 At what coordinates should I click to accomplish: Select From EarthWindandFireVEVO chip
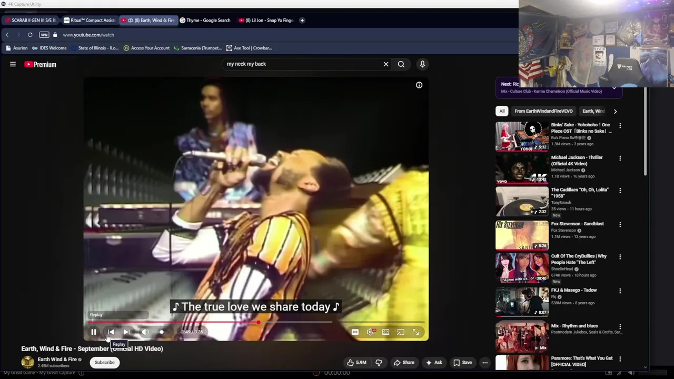(x=543, y=111)
